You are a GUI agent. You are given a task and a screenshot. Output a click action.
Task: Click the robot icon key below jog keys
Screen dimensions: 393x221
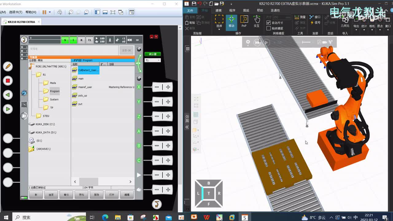[x=157, y=204]
